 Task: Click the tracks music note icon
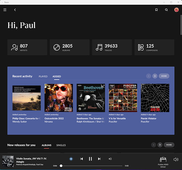pyautogui.click(x=99, y=47)
